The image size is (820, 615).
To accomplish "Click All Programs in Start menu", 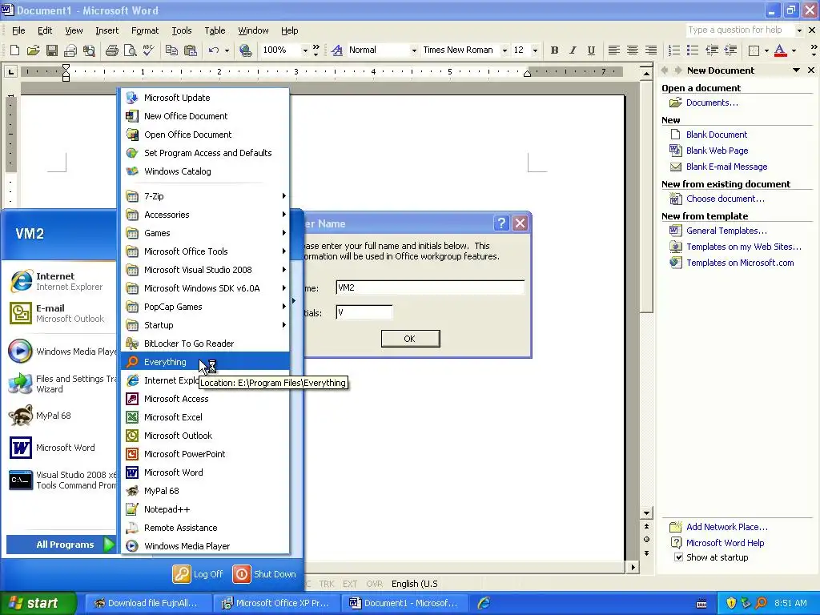I will (61, 545).
